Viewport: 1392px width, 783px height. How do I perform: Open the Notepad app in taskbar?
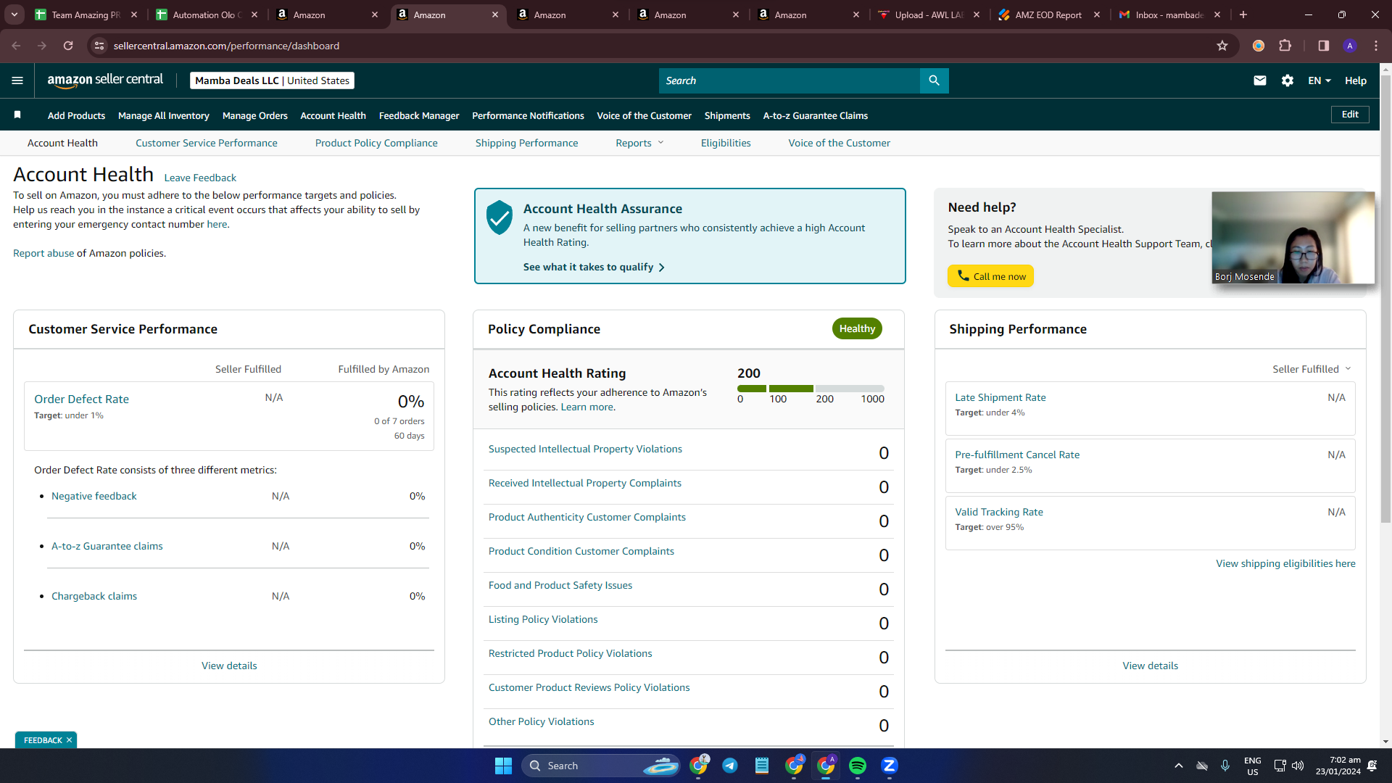pyautogui.click(x=762, y=766)
